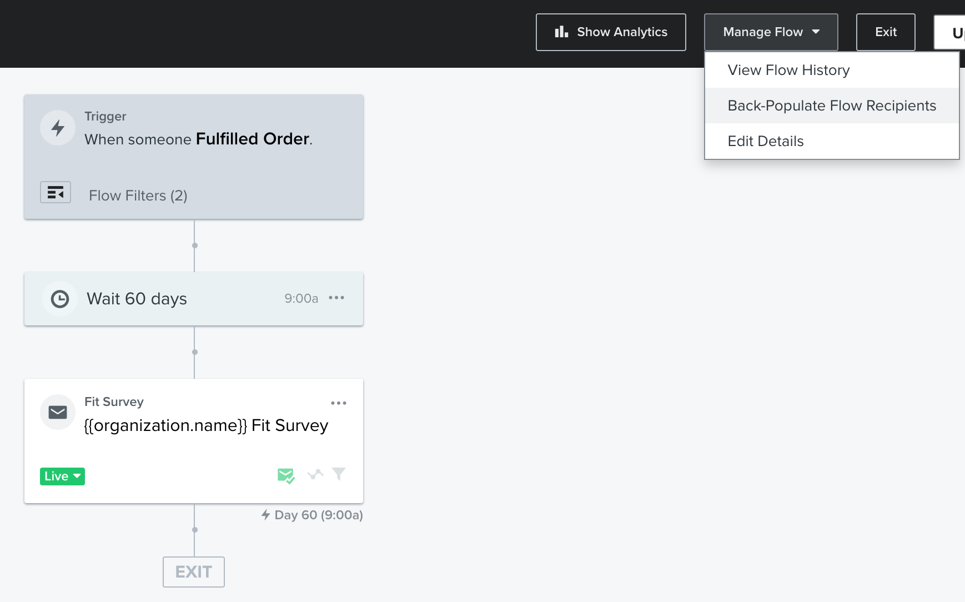
Task: Open the three-dot menu on Wait 60 days
Action: (x=336, y=298)
